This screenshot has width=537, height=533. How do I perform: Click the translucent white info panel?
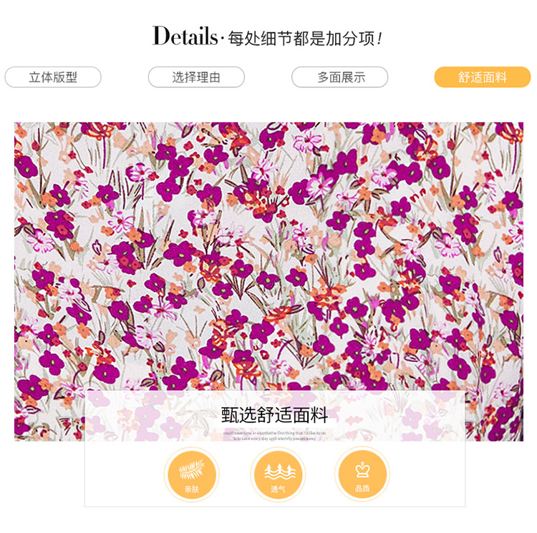(275, 449)
